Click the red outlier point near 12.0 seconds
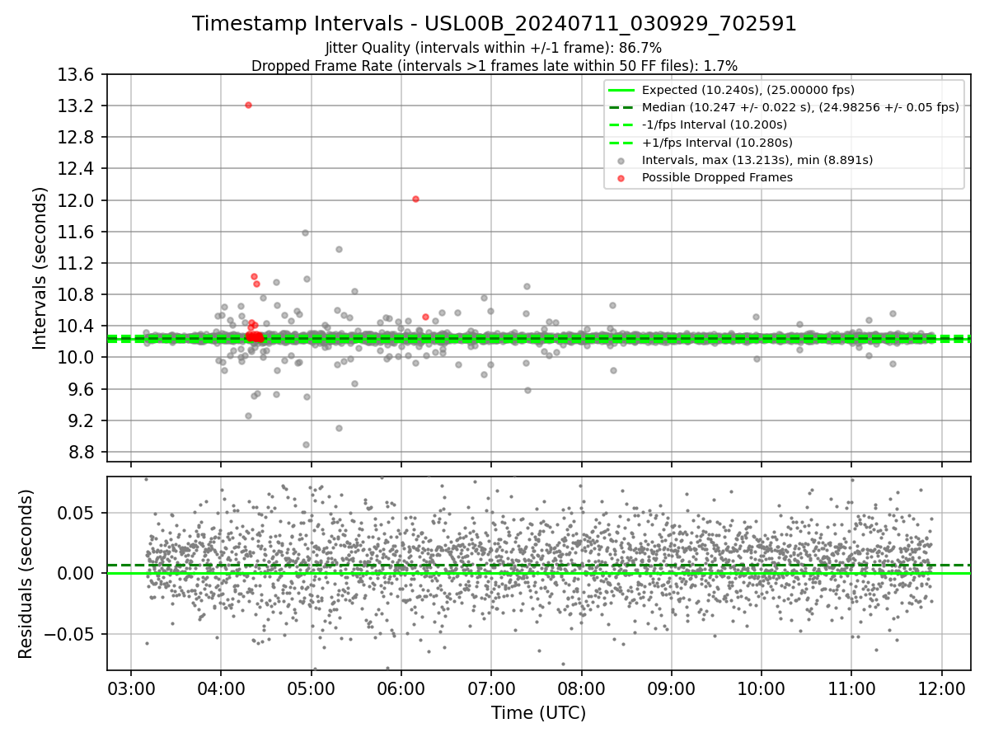This screenshot has width=989, height=742. pyautogui.click(x=415, y=199)
